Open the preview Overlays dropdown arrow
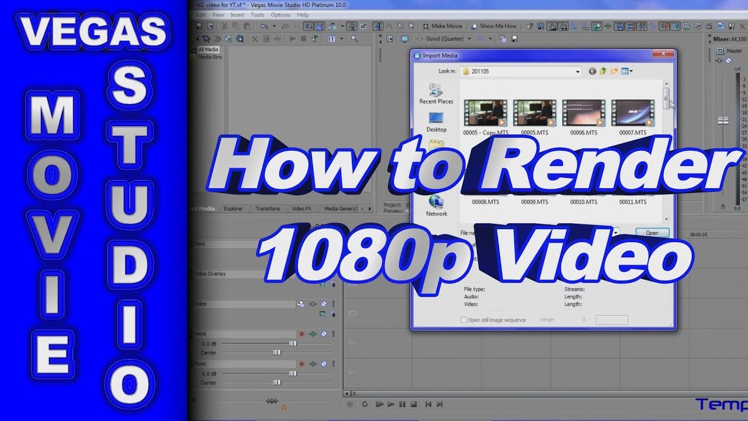Screen dimensions: 748x421 (490, 39)
